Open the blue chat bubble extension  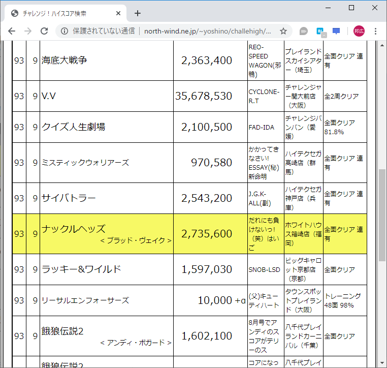(x=336, y=32)
